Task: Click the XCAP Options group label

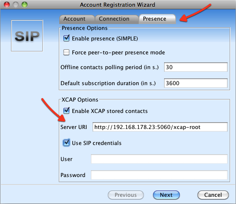Action: click(80, 99)
